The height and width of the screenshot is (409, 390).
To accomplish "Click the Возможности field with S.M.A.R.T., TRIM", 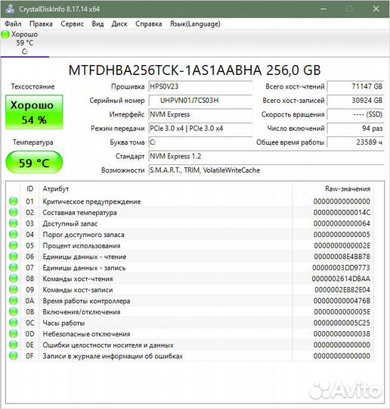I will click(266, 170).
